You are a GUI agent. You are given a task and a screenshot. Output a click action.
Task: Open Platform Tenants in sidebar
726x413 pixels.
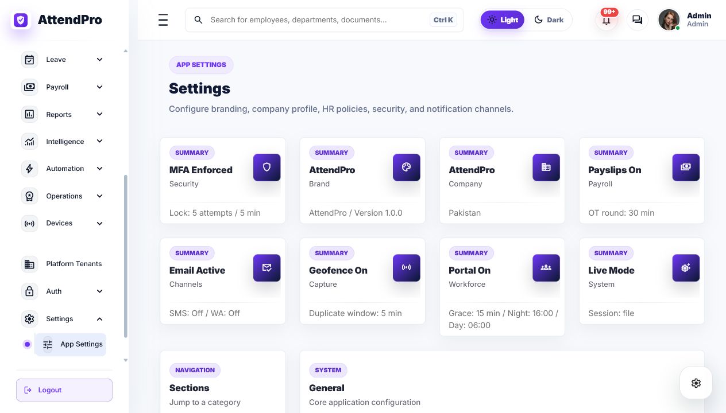[64, 264]
